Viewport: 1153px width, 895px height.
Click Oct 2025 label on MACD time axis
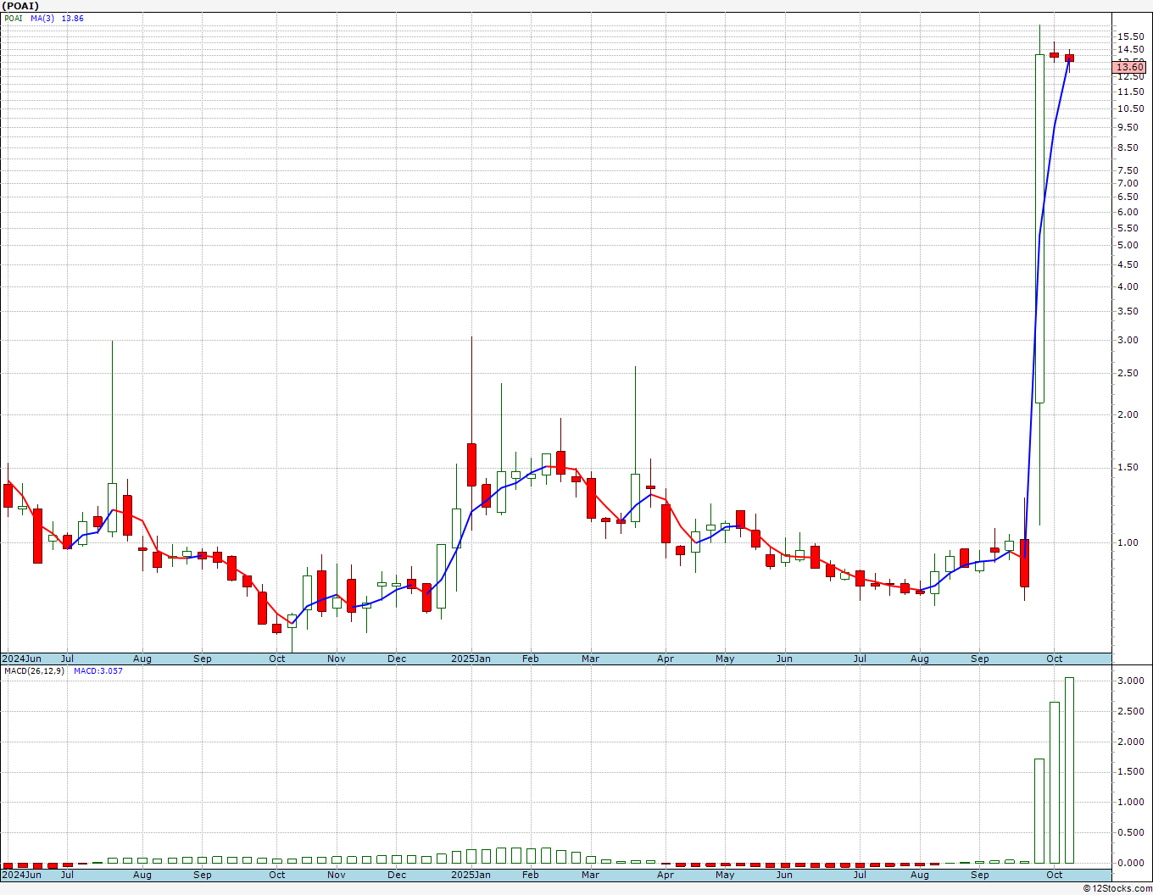[1054, 875]
